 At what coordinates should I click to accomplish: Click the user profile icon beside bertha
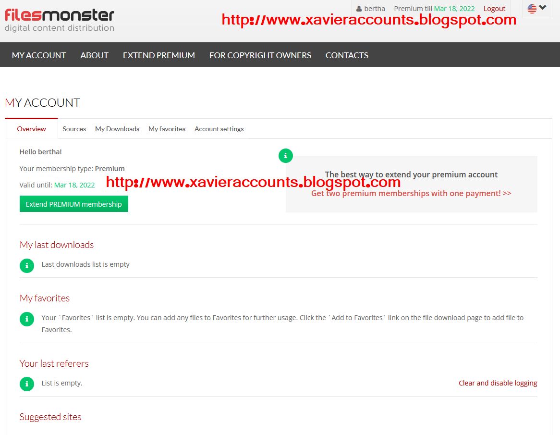[x=359, y=9]
